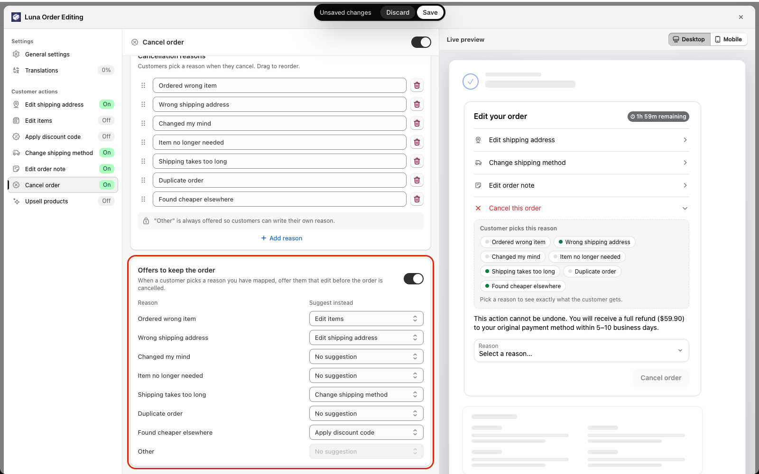Click the drag handle for 'Ordered wrong item'

click(143, 85)
